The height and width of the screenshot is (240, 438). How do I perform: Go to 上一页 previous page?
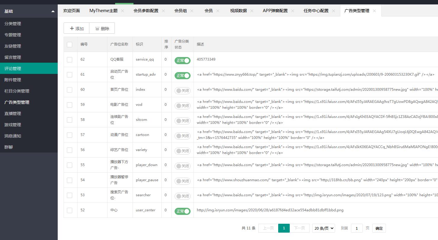(268, 228)
